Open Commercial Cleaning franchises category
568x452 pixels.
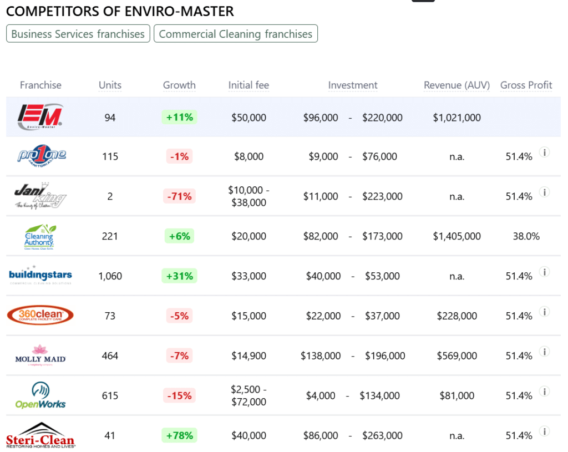(x=235, y=34)
